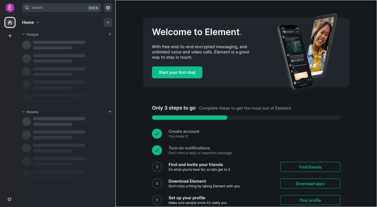Open Quick settings gear icon
Viewport: 377px width, 207px height.
(x=9, y=199)
